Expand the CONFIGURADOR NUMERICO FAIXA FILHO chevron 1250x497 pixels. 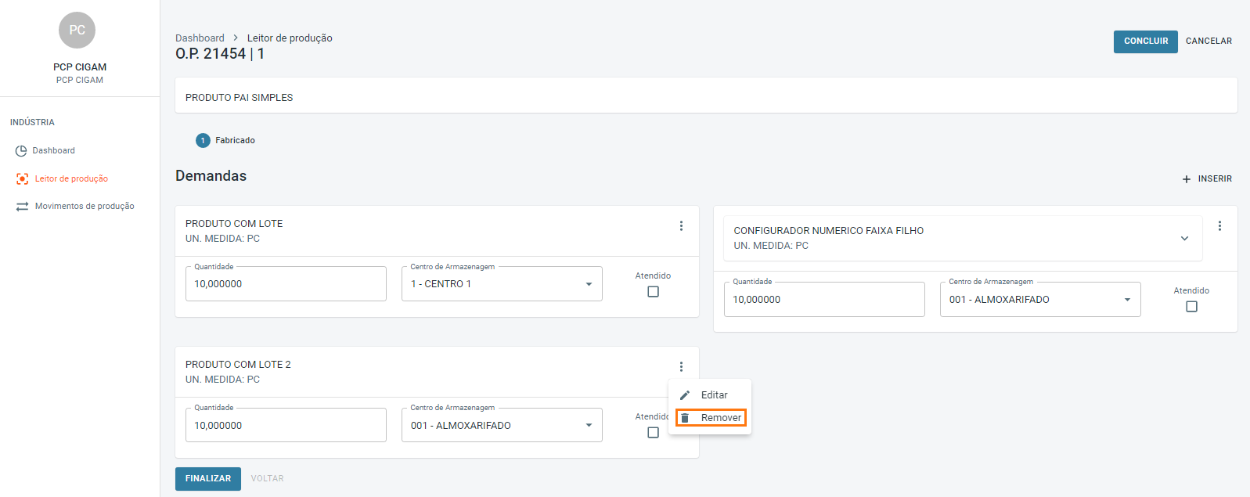coord(1184,239)
